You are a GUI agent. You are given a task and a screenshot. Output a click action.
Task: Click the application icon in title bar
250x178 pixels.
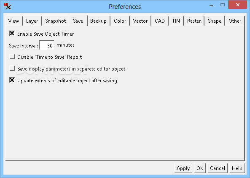(7, 6)
